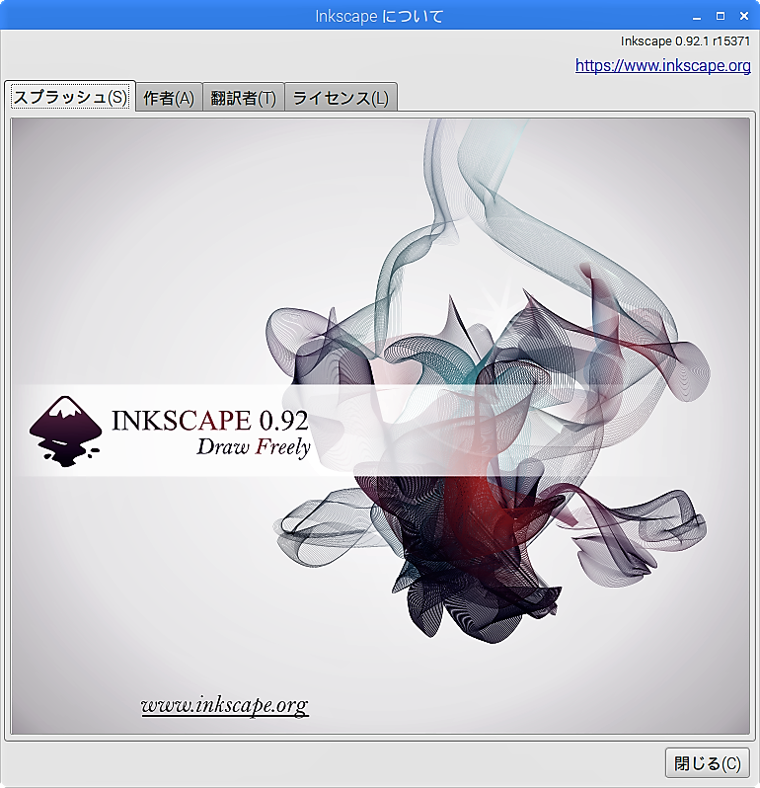Maximize the Inkscape について window
Viewport: 760px width, 788px height.
click(721, 16)
